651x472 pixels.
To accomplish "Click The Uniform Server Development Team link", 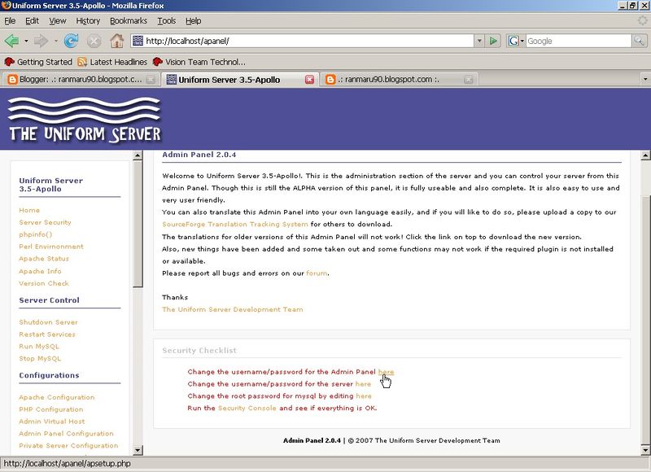I will pyautogui.click(x=233, y=309).
